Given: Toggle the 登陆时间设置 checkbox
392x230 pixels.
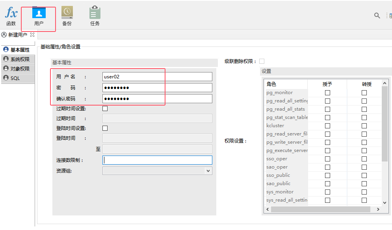Looking at the screenshot, I should tap(105, 128).
